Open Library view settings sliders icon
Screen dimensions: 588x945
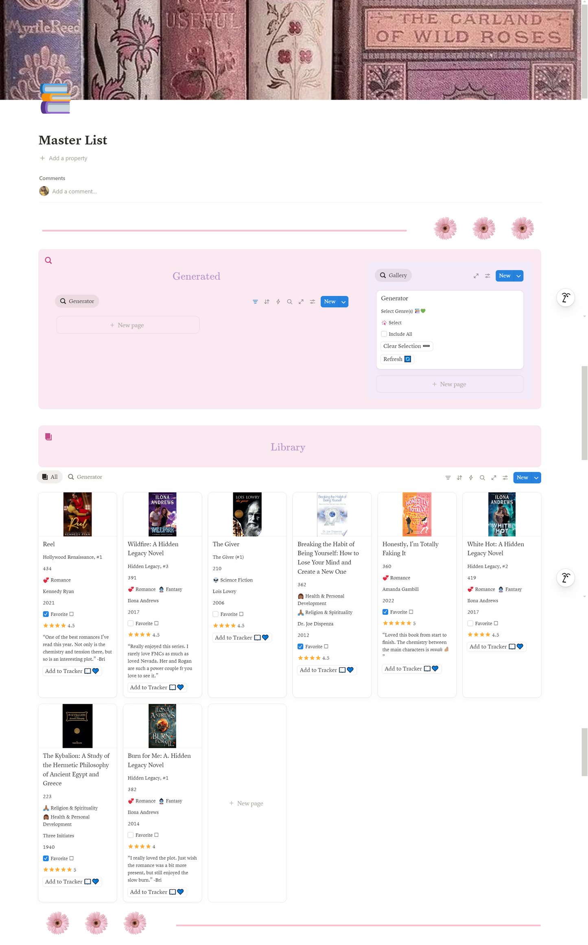tap(505, 478)
